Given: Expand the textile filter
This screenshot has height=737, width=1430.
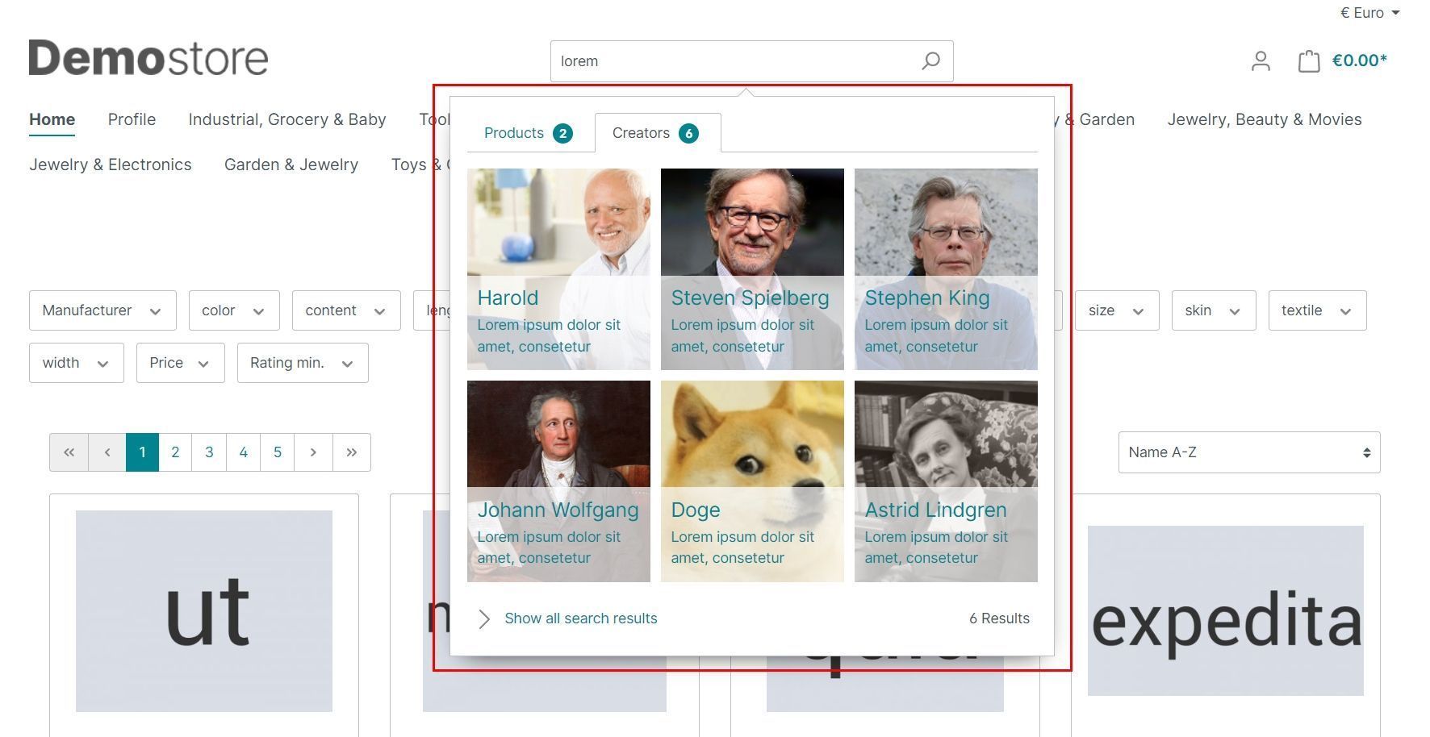Looking at the screenshot, I should (1317, 310).
